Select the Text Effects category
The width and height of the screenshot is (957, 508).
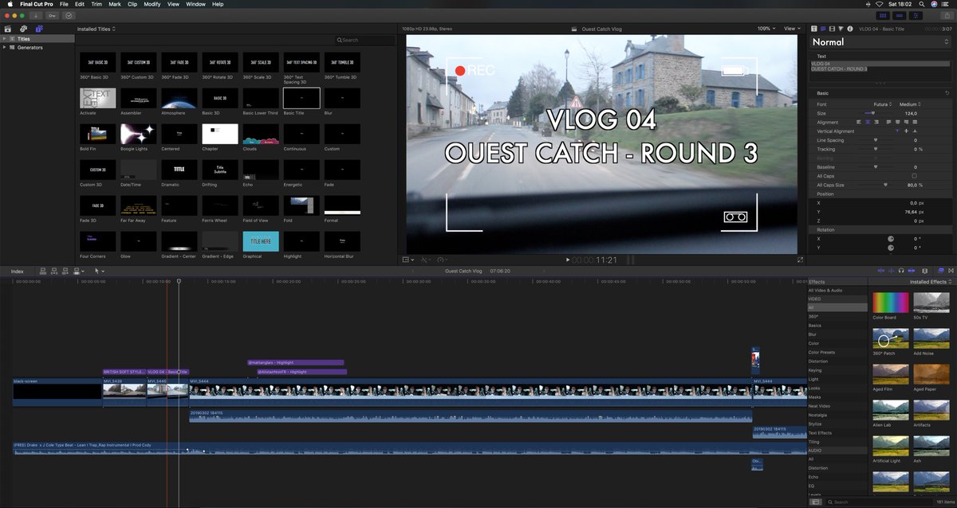pos(837,432)
